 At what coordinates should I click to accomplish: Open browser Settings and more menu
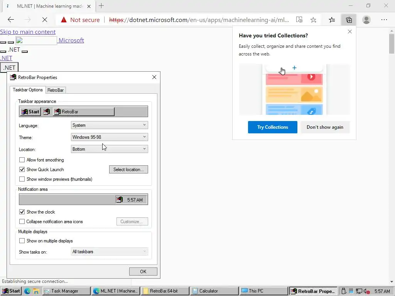384,20
